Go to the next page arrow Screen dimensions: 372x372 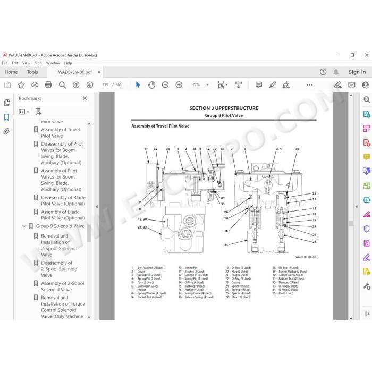point(90,84)
